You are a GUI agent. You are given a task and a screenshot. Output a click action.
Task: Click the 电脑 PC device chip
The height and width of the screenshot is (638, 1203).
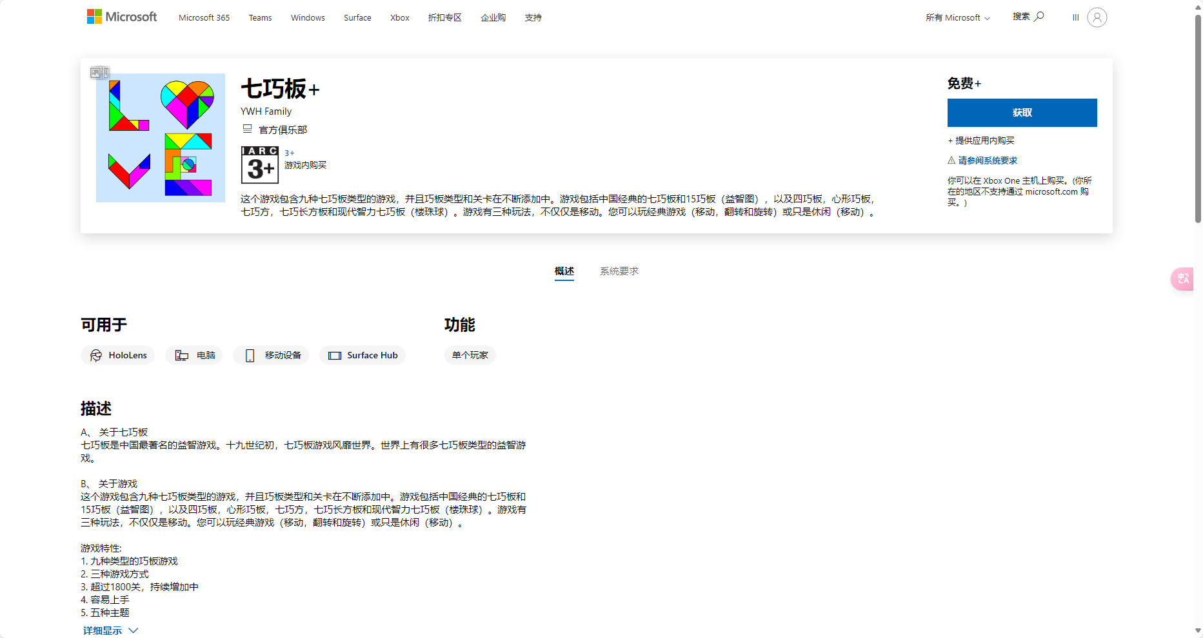coord(194,355)
